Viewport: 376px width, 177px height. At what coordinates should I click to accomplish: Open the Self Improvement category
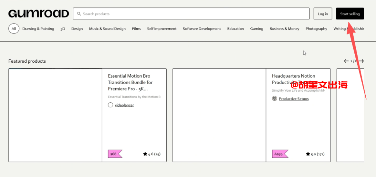click(x=162, y=29)
